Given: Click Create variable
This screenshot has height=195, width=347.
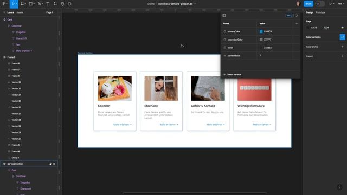Looking at the screenshot, I should coord(233,75).
